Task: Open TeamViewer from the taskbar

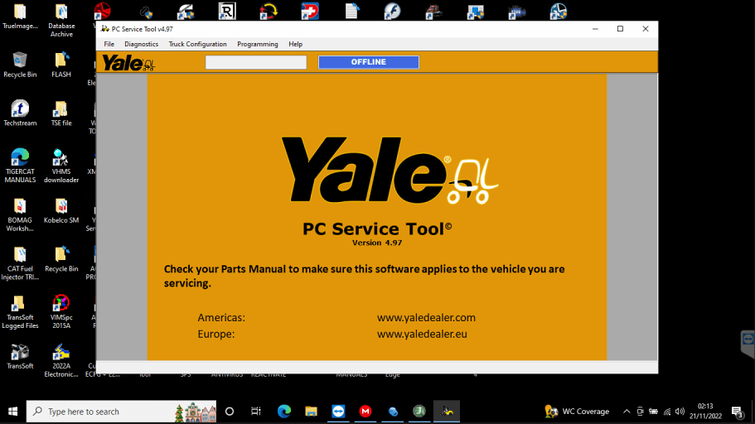Action: [338, 412]
